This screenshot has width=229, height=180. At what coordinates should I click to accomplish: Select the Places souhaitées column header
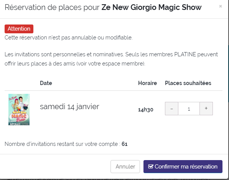click(188, 83)
